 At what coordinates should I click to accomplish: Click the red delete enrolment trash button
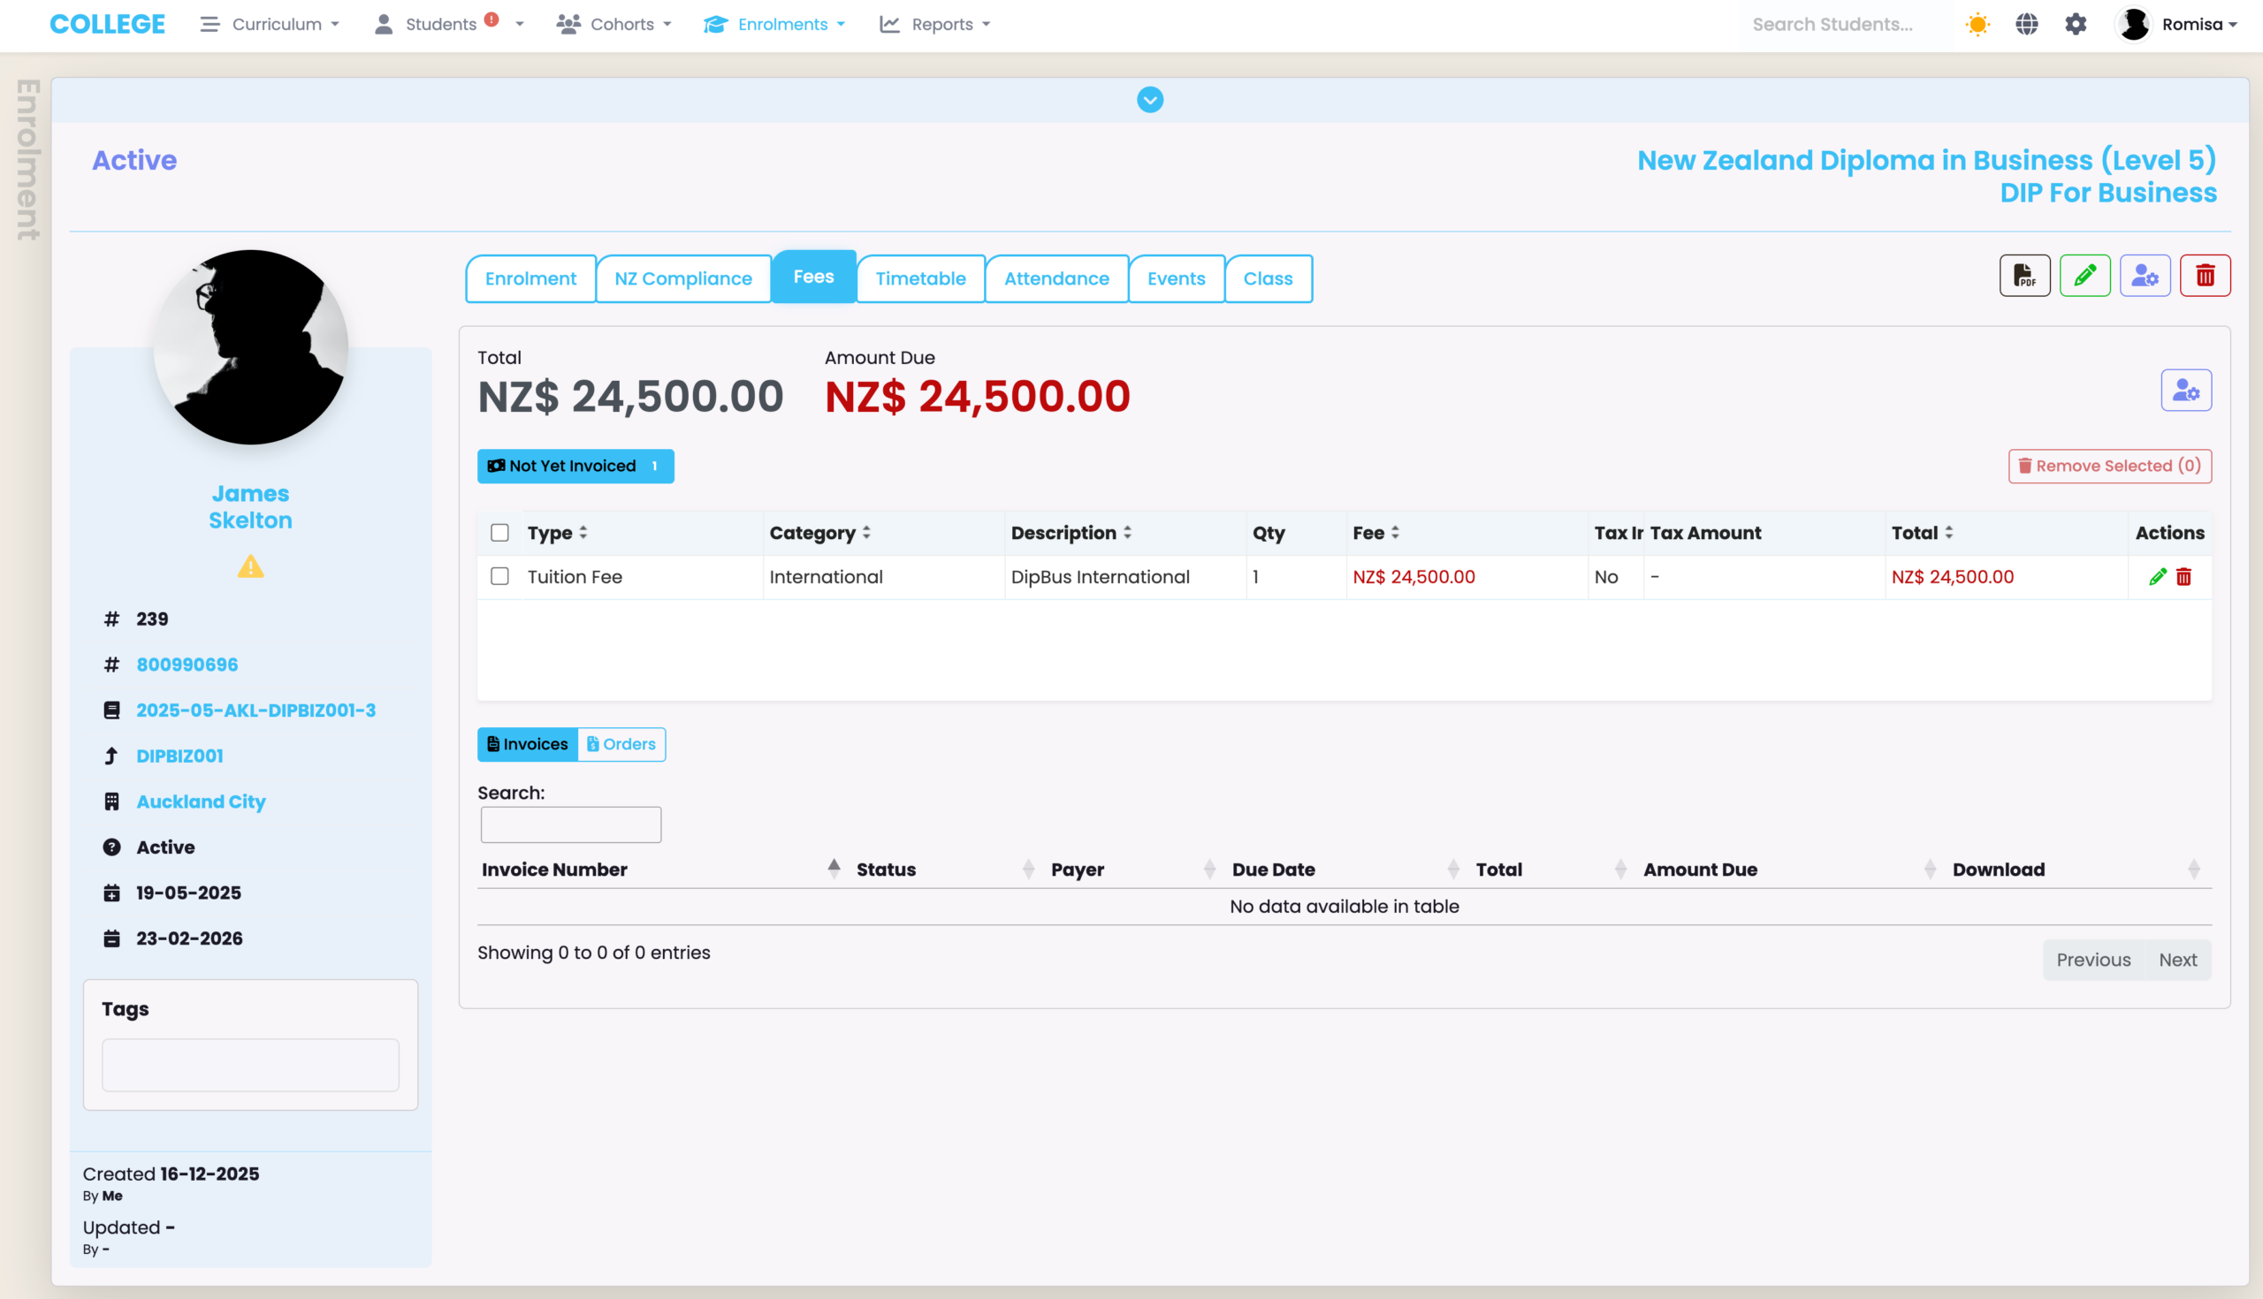click(x=2204, y=276)
